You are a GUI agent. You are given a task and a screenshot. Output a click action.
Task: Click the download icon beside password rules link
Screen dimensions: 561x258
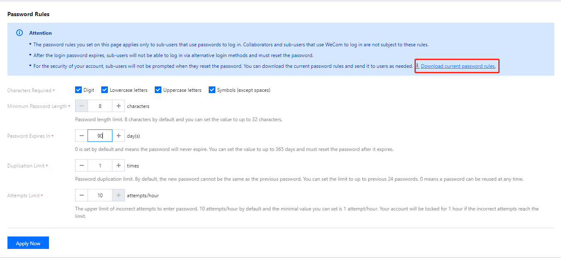[x=417, y=66]
